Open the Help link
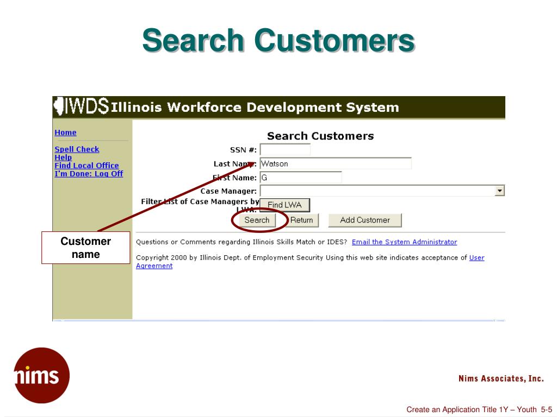This screenshot has width=557, height=417. [x=63, y=157]
